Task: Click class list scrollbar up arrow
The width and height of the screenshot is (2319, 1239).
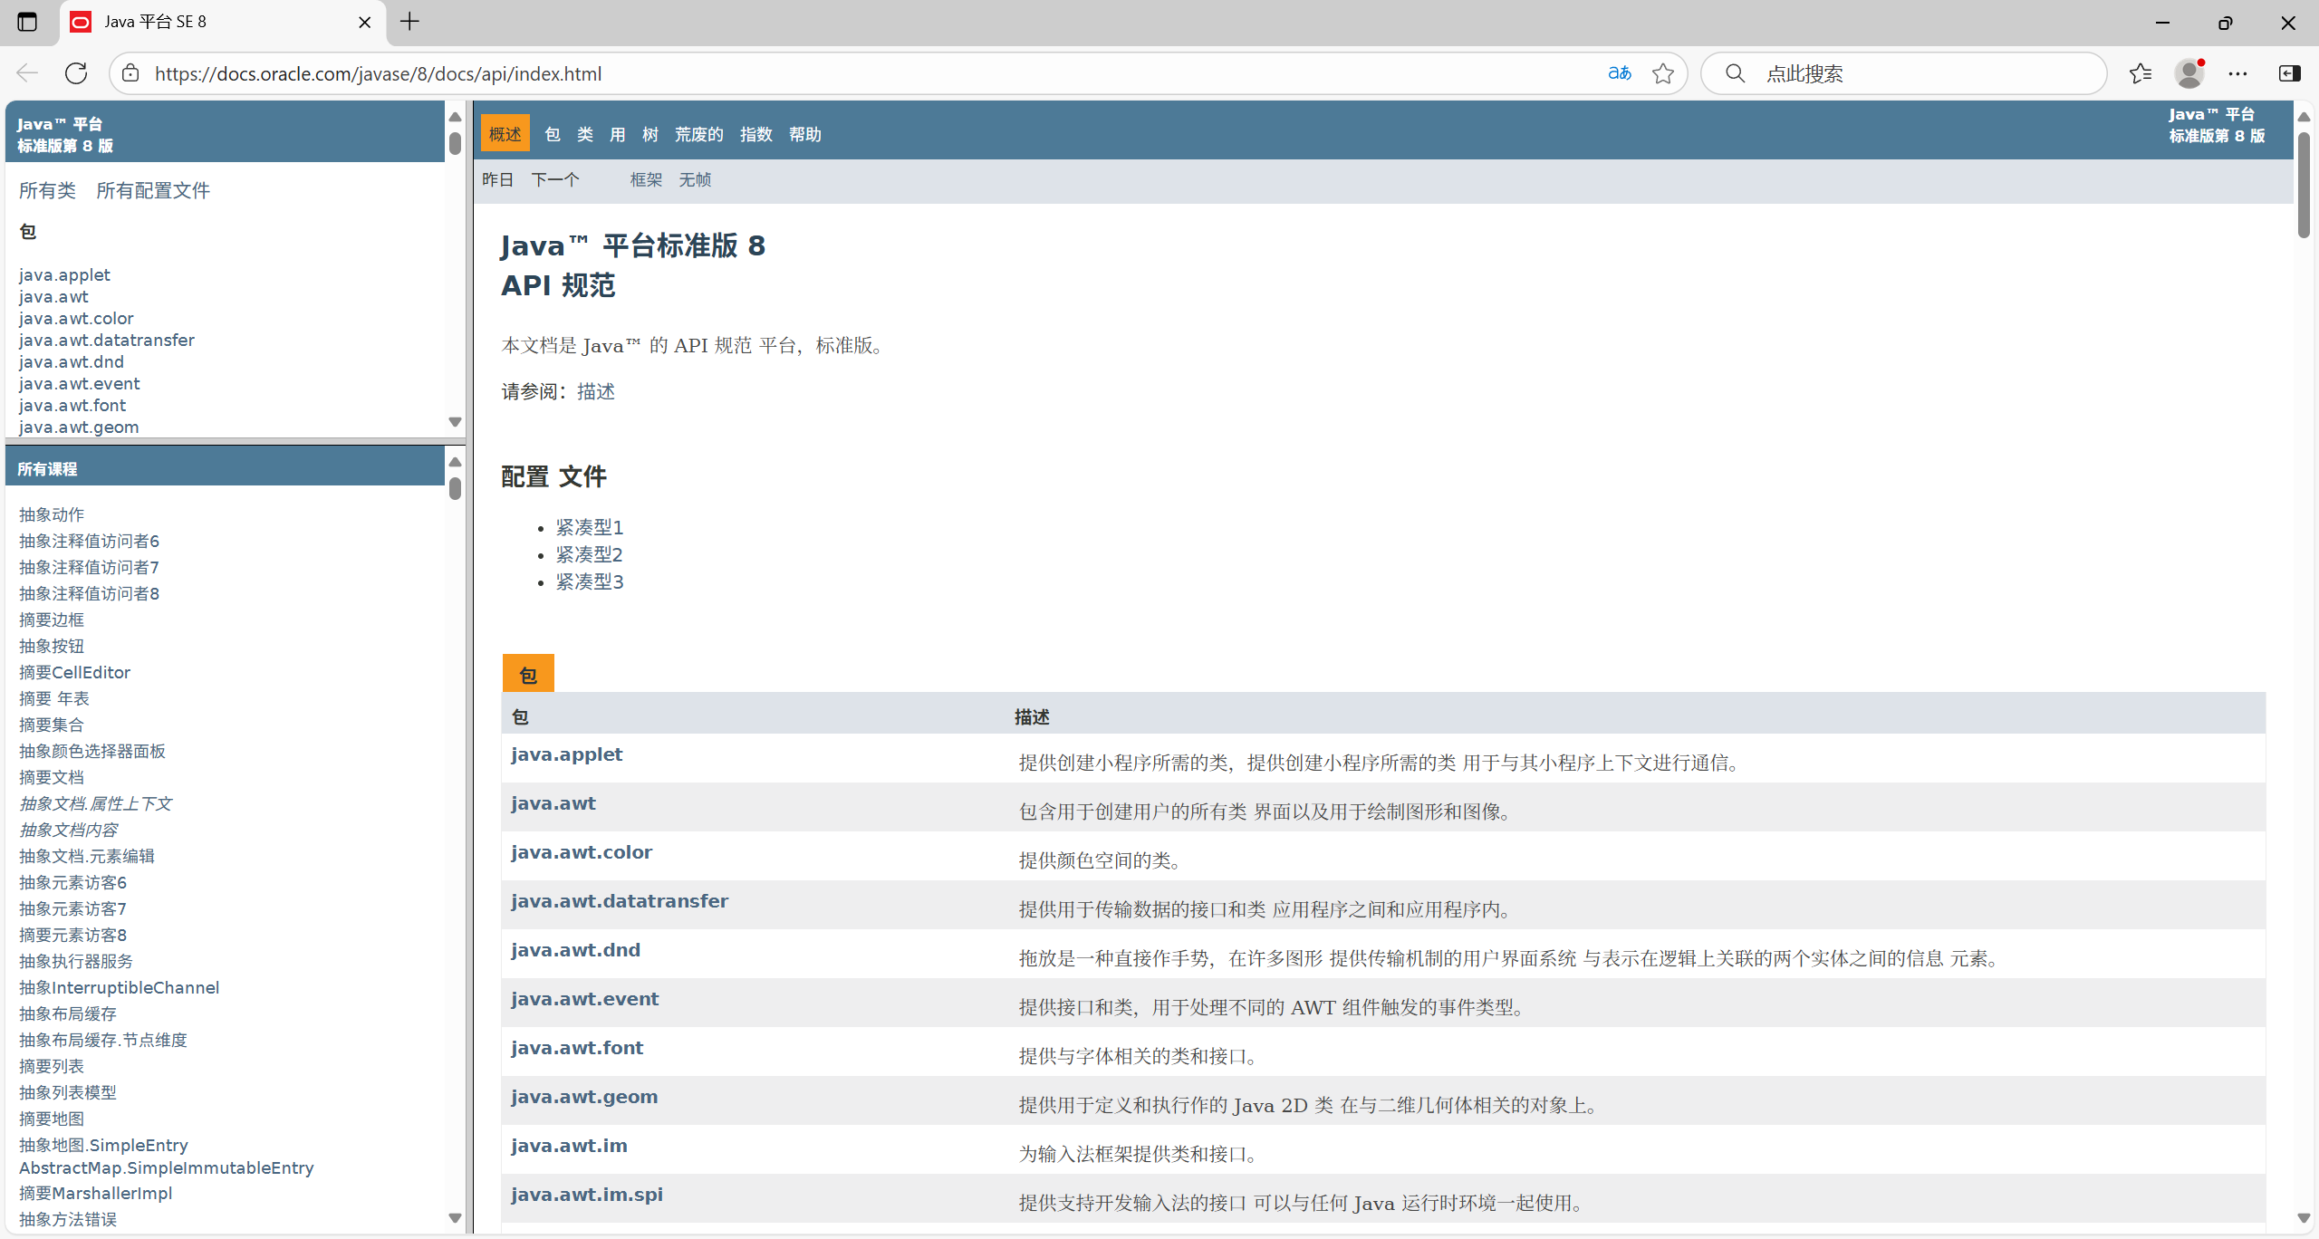Action: (x=455, y=462)
